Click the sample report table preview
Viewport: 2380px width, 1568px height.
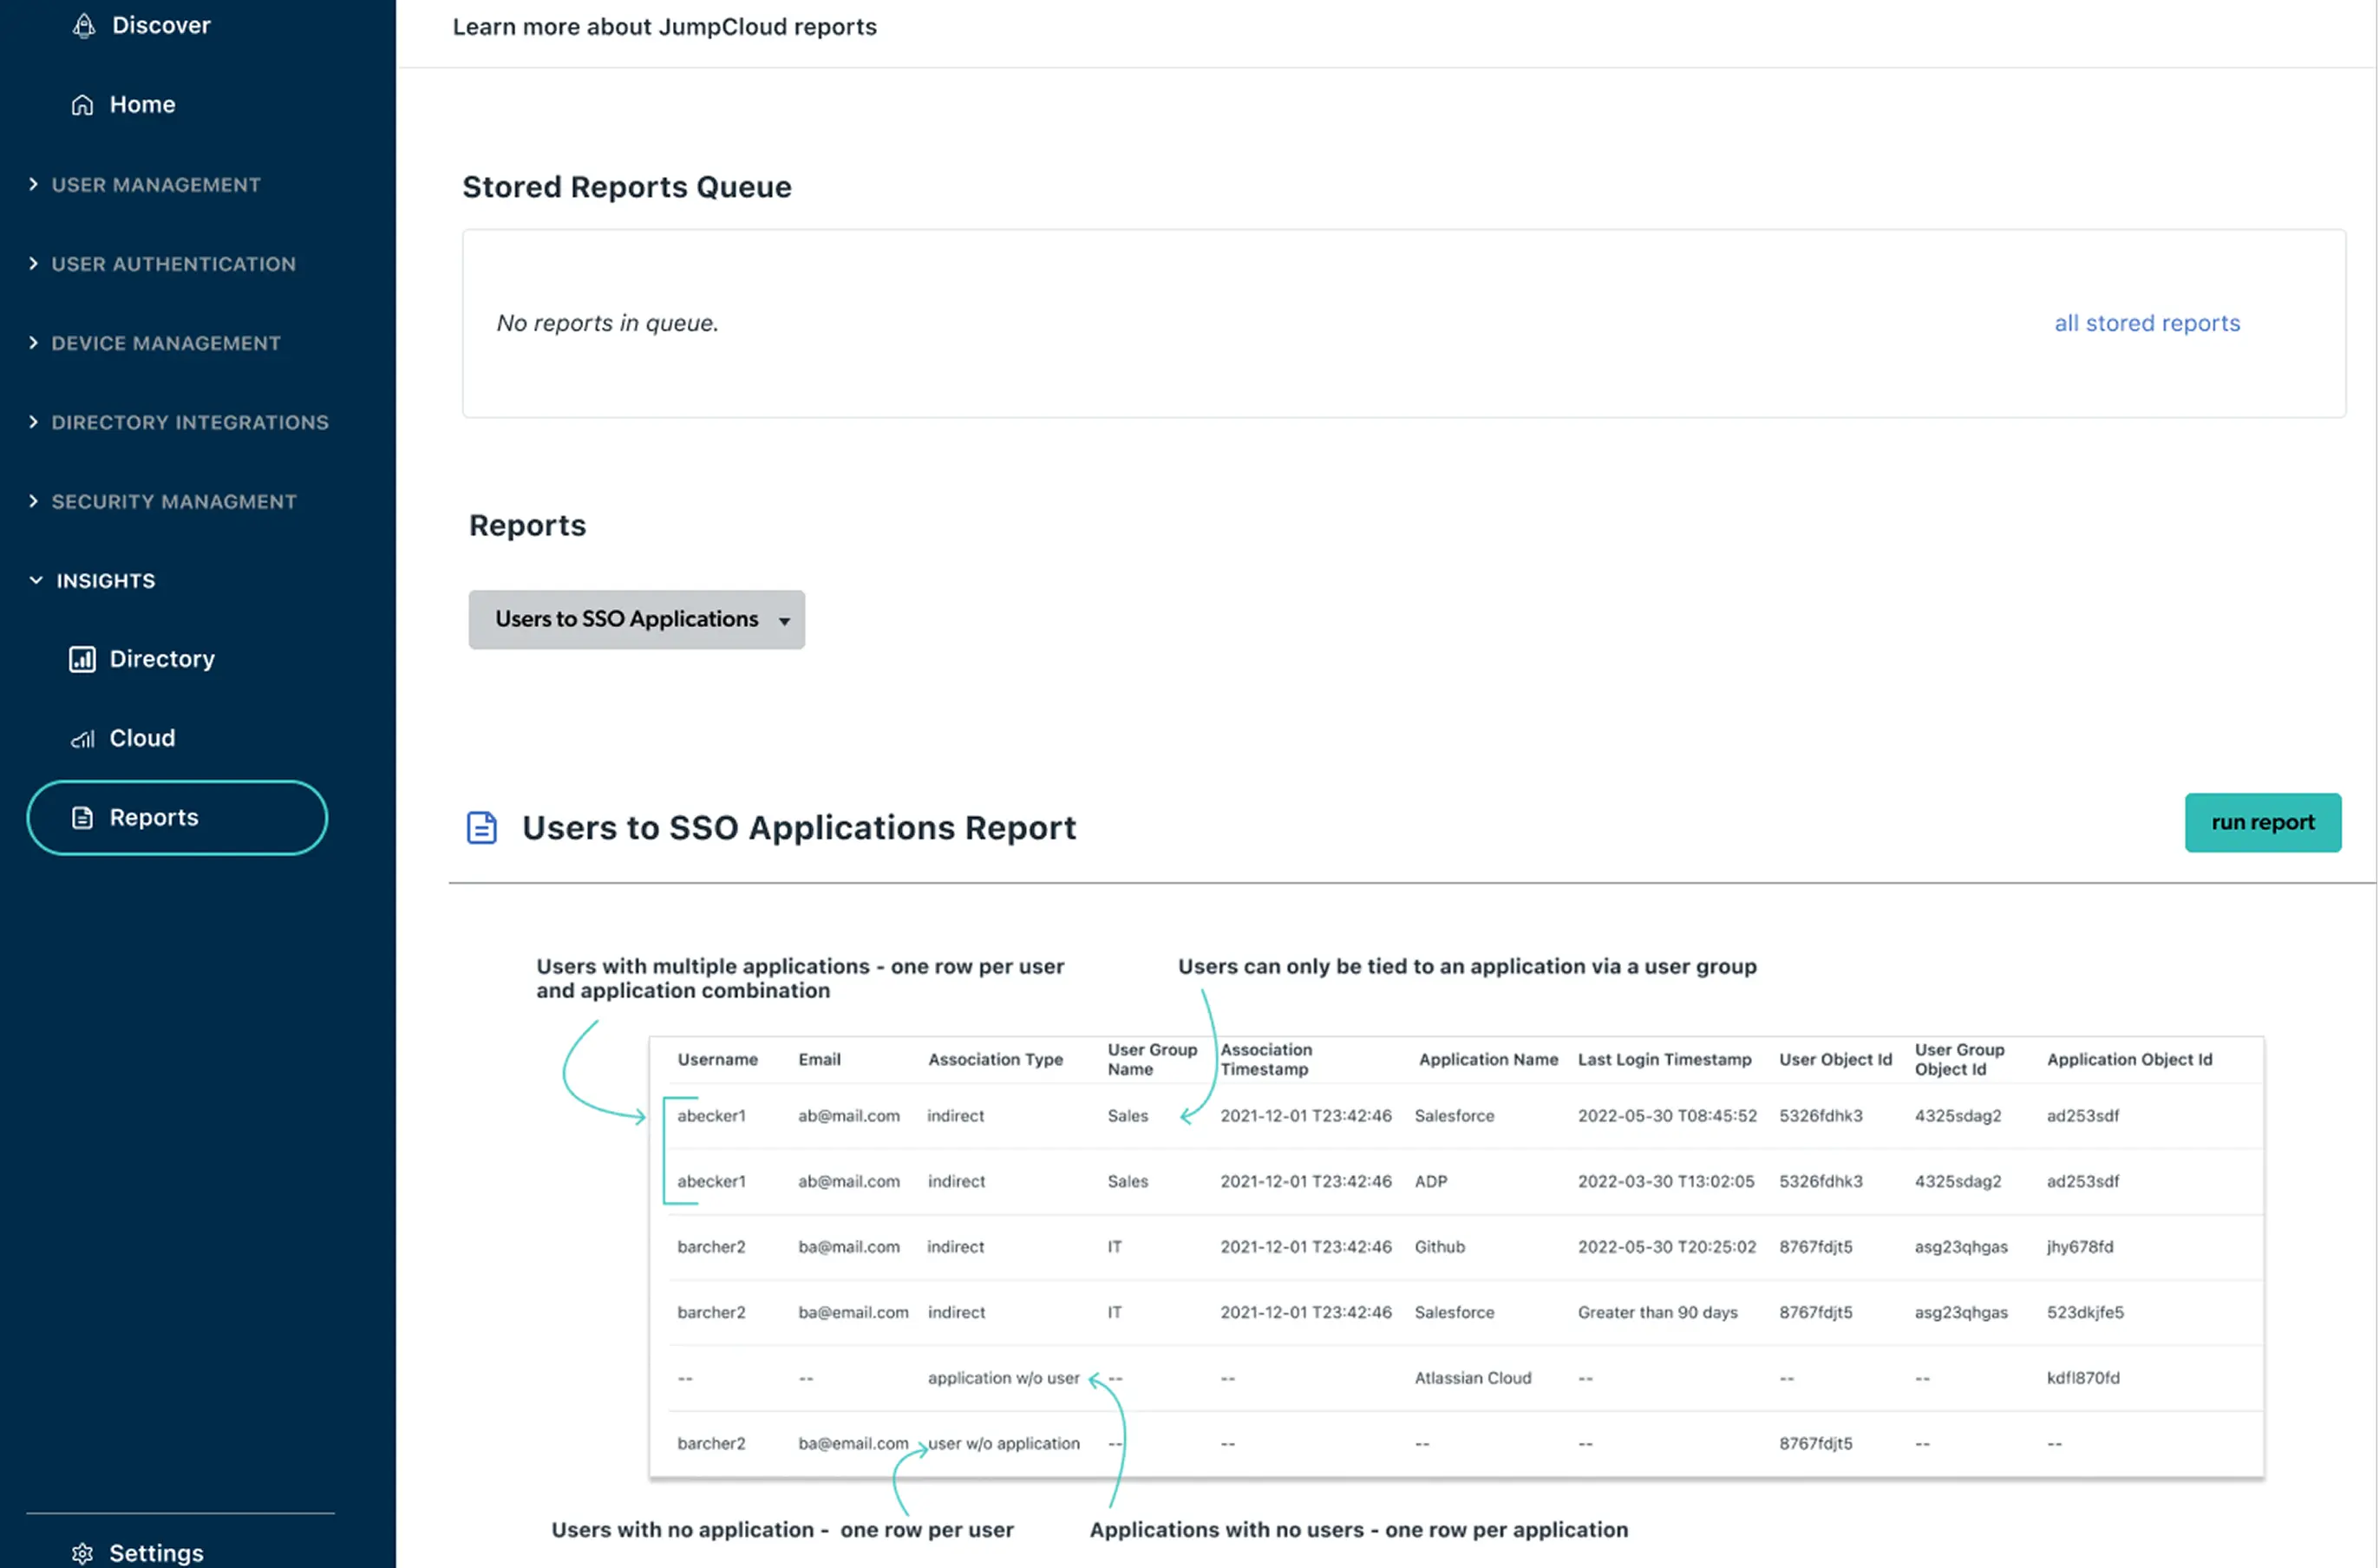(x=1455, y=1257)
